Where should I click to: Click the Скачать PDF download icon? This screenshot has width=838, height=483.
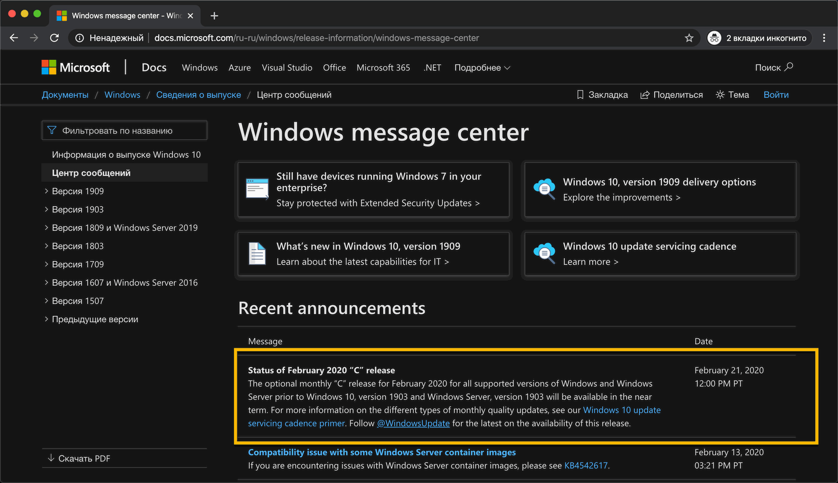click(x=51, y=458)
